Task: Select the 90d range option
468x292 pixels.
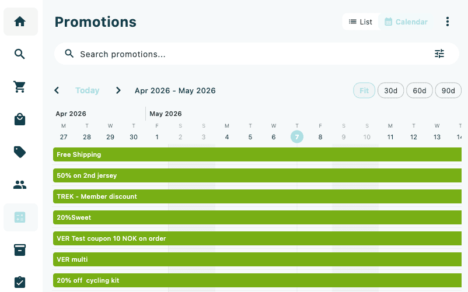Action: [x=448, y=90]
